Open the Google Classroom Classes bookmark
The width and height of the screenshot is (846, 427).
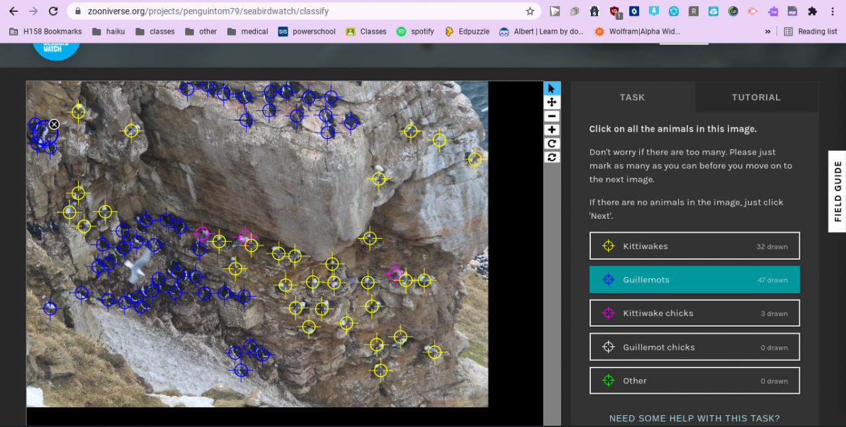[366, 31]
